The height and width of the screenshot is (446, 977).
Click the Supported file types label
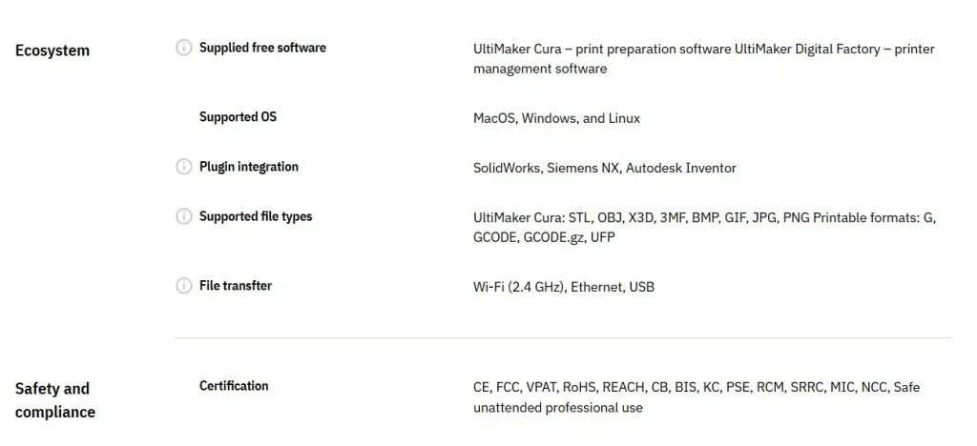coord(256,216)
